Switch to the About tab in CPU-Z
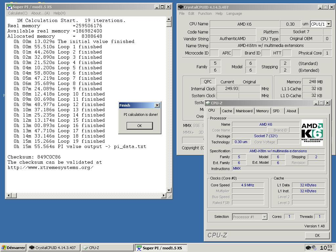Viewport: 336px width, 252px height. tap(291, 111)
